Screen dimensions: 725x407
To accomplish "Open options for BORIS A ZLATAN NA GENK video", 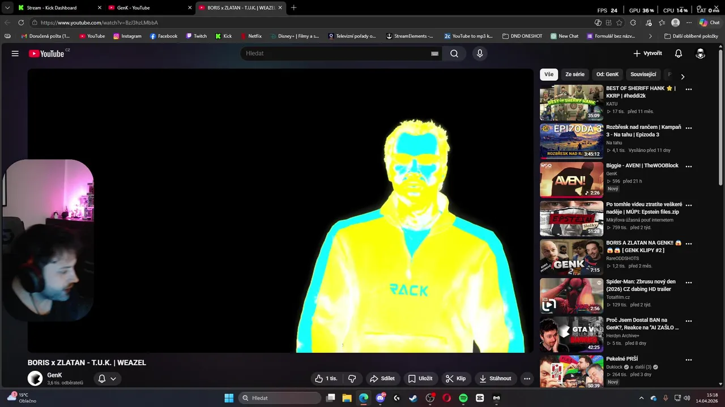I will (x=689, y=244).
